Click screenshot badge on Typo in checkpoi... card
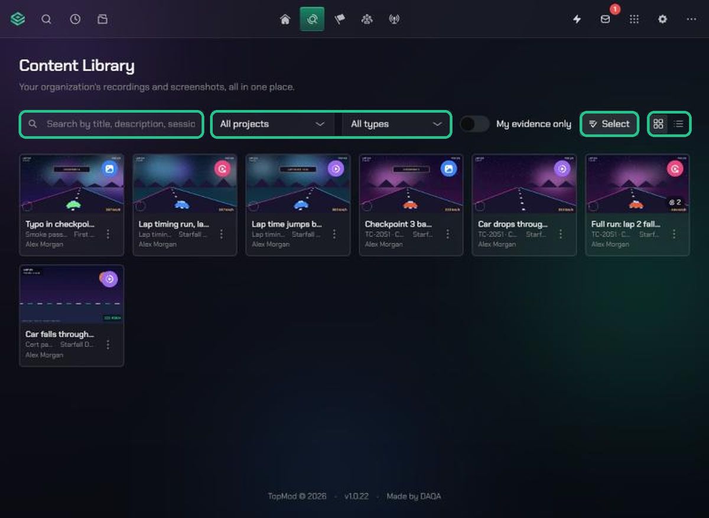Screen dimensions: 709x518 click(109, 169)
